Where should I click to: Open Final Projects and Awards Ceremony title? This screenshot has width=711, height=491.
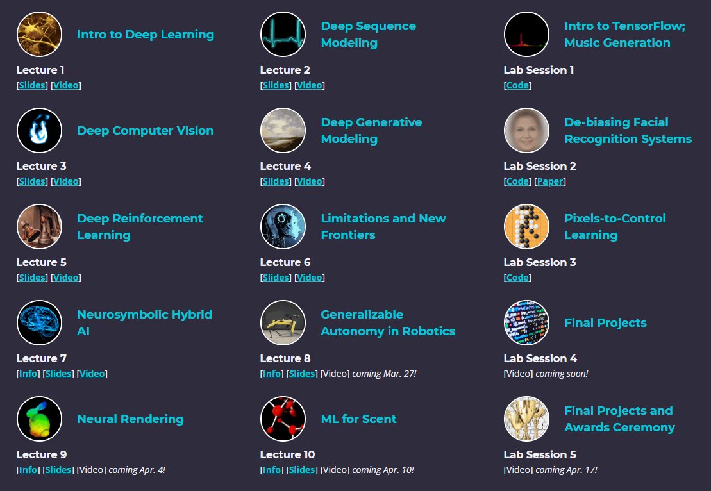point(619,419)
